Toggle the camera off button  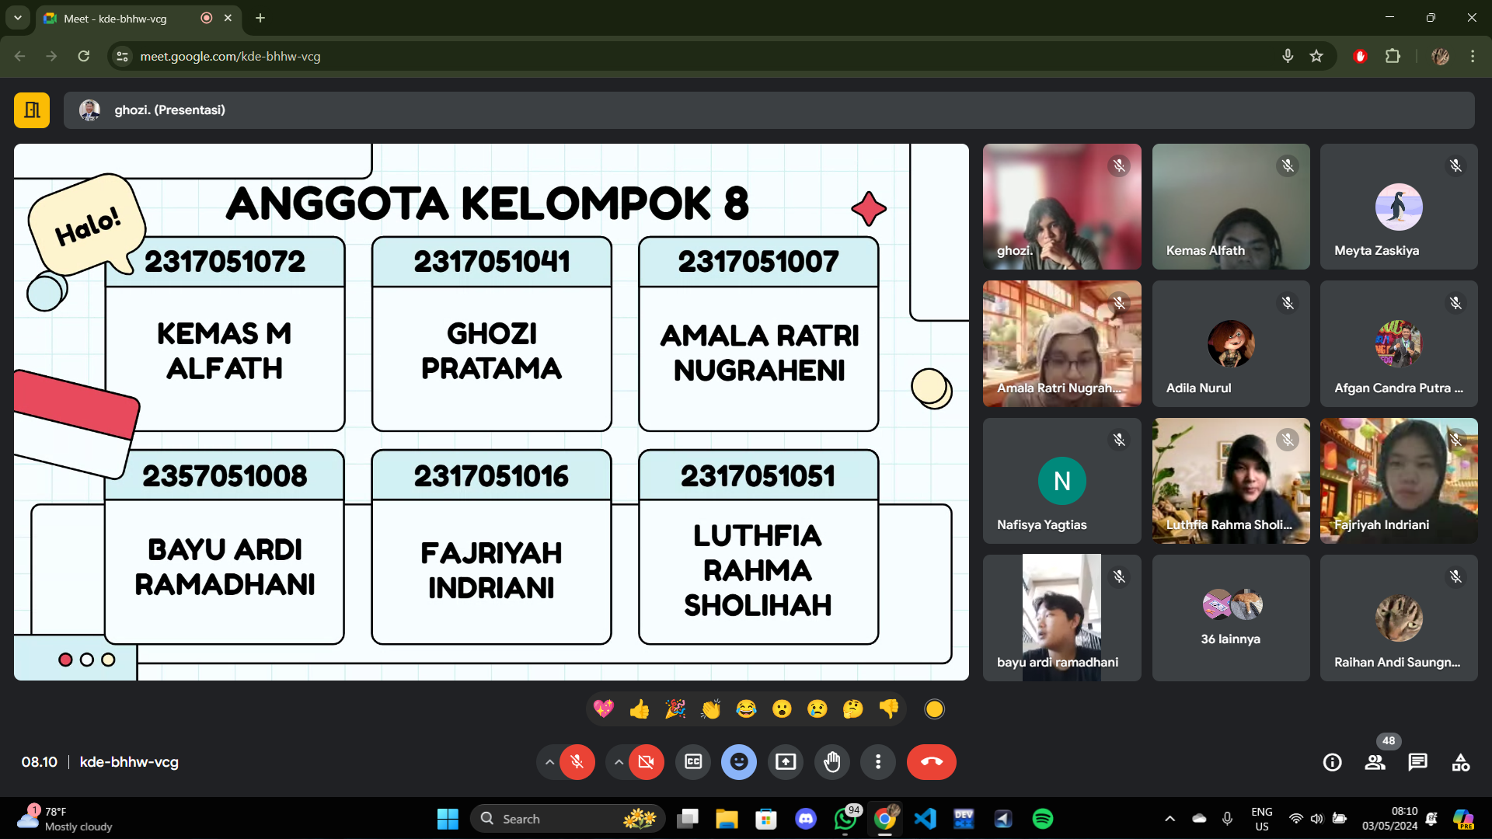click(645, 762)
